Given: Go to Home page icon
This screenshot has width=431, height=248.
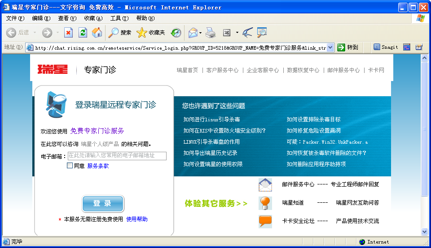Looking at the screenshot, I should click(97, 33).
